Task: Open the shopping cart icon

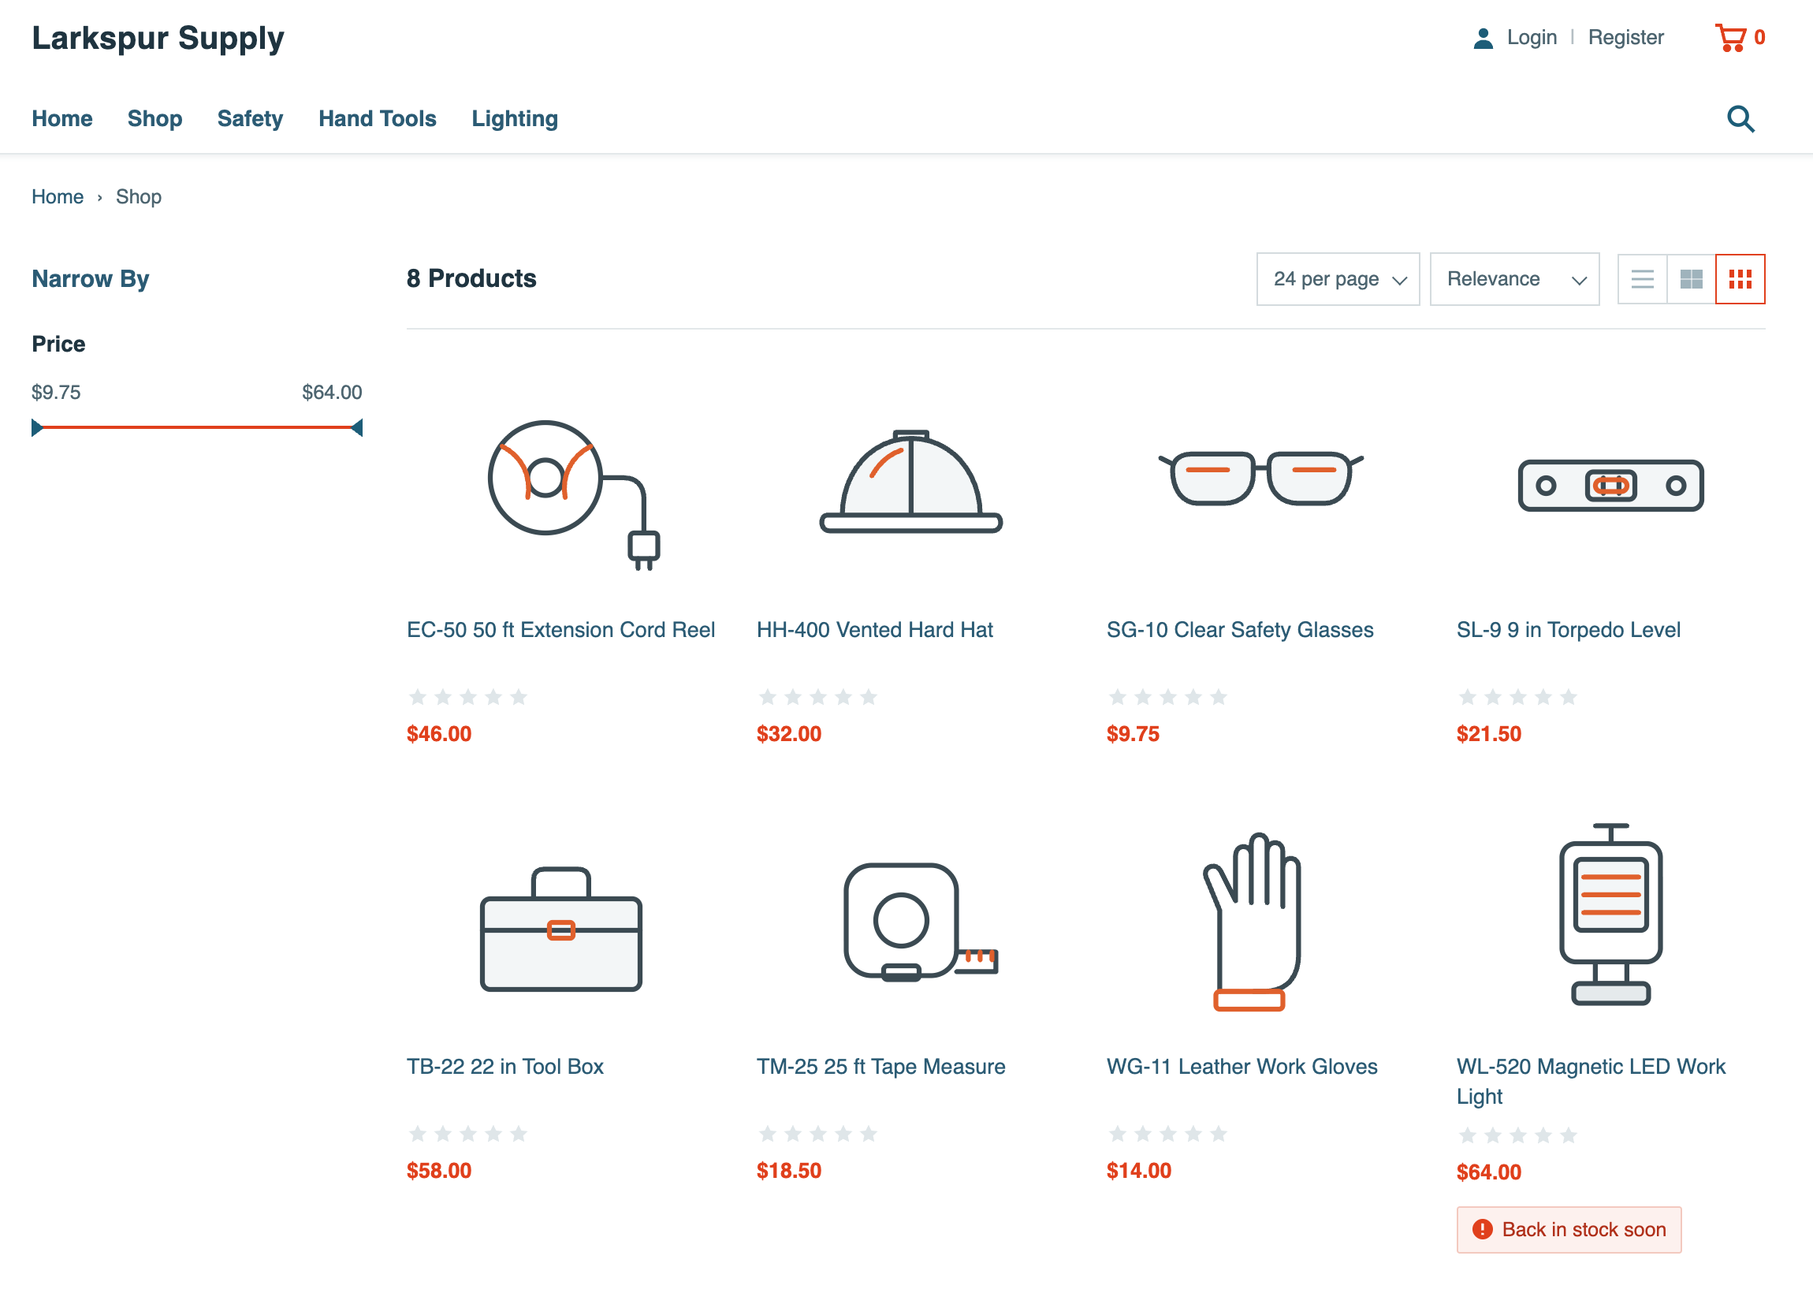Action: tap(1730, 37)
